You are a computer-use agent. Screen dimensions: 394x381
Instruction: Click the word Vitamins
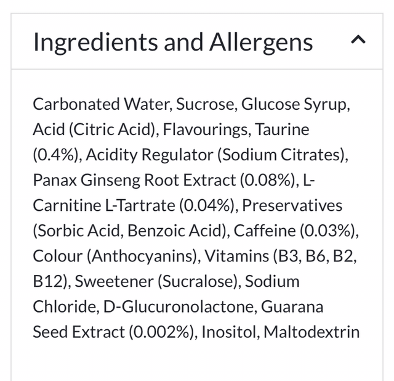(x=232, y=256)
